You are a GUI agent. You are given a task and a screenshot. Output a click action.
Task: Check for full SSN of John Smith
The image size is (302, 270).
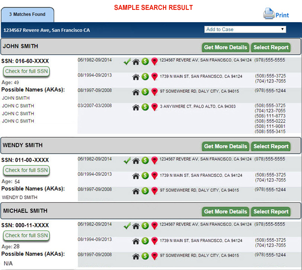[26, 71]
